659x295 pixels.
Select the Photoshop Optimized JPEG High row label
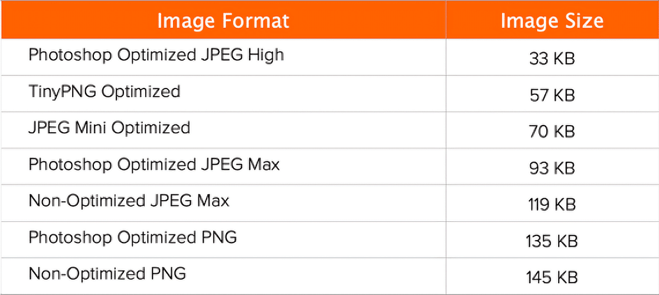pos(156,55)
